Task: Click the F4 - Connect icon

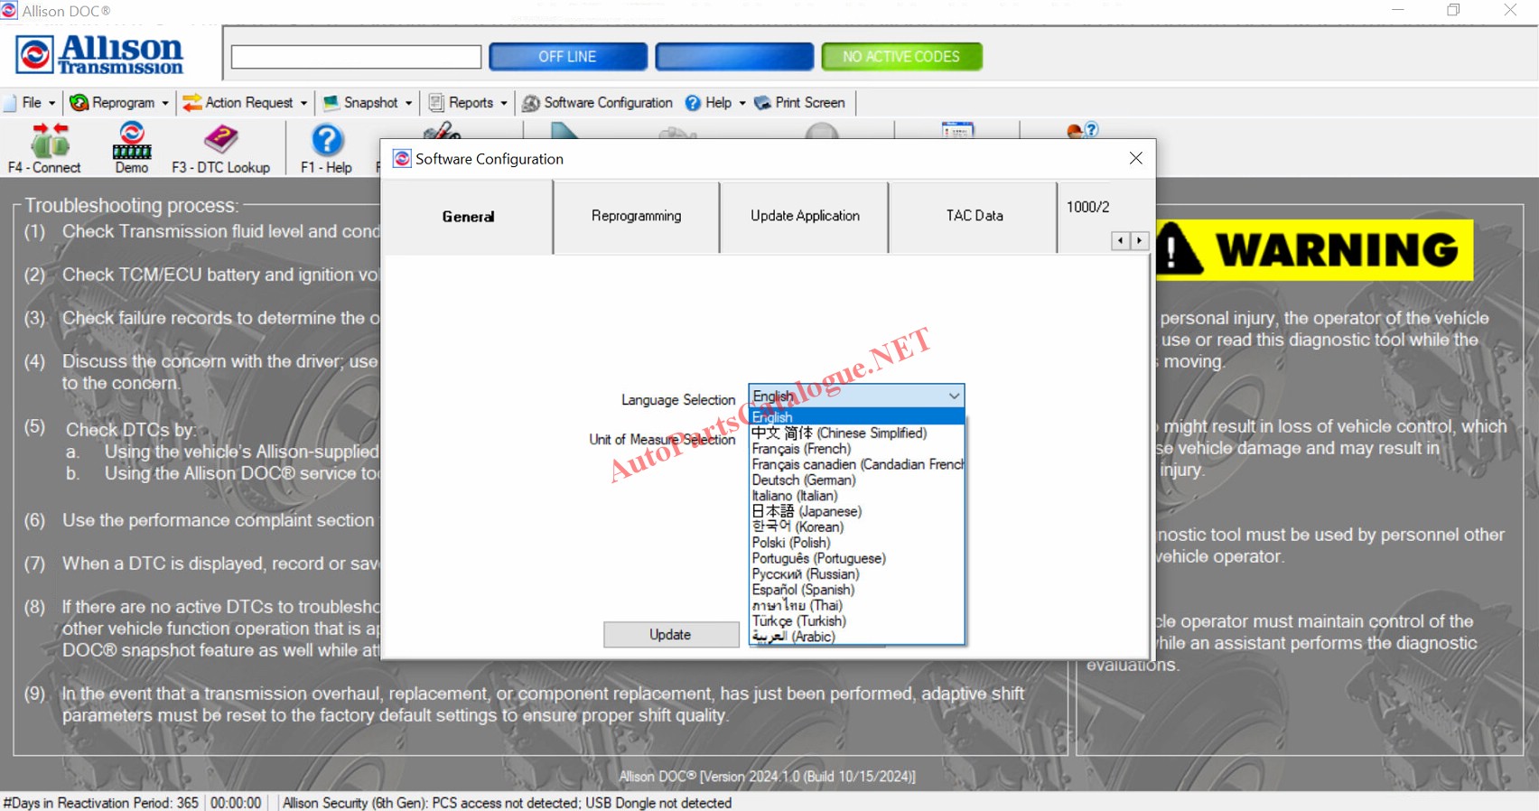Action: point(49,142)
